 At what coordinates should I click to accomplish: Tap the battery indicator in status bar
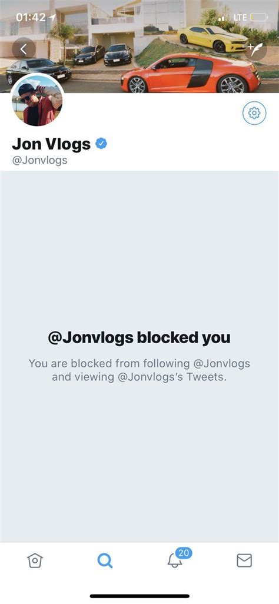[258, 17]
